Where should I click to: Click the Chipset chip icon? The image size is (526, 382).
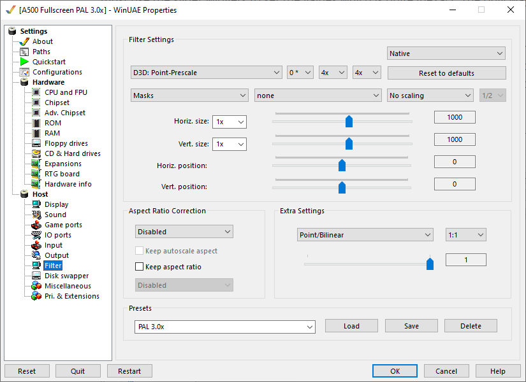(x=36, y=103)
